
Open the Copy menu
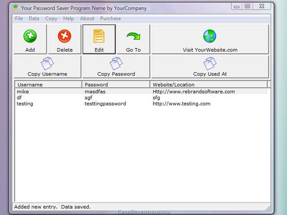51,19
